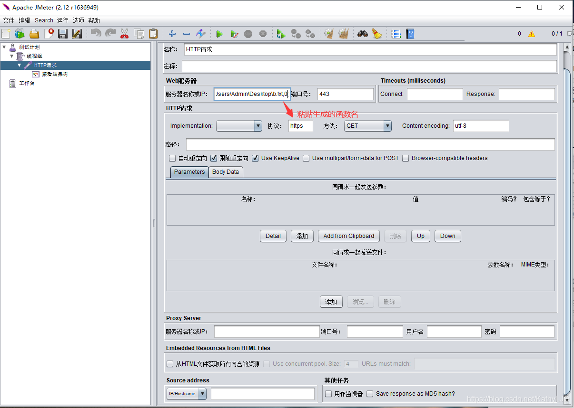Viewport: 574px width, 408px height.
Task: Collapse the 测试计划 tree node
Action: 4,47
